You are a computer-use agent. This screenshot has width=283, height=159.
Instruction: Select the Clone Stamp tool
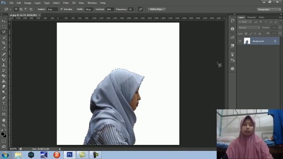coord(4,65)
